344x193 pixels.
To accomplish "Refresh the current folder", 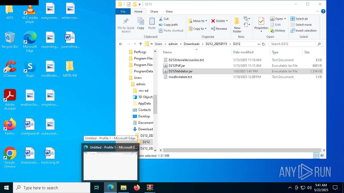I will pos(263,44).
